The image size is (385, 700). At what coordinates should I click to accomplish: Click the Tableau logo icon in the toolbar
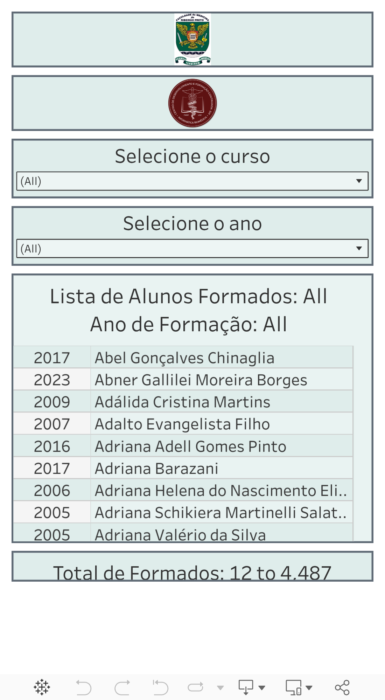(x=42, y=687)
